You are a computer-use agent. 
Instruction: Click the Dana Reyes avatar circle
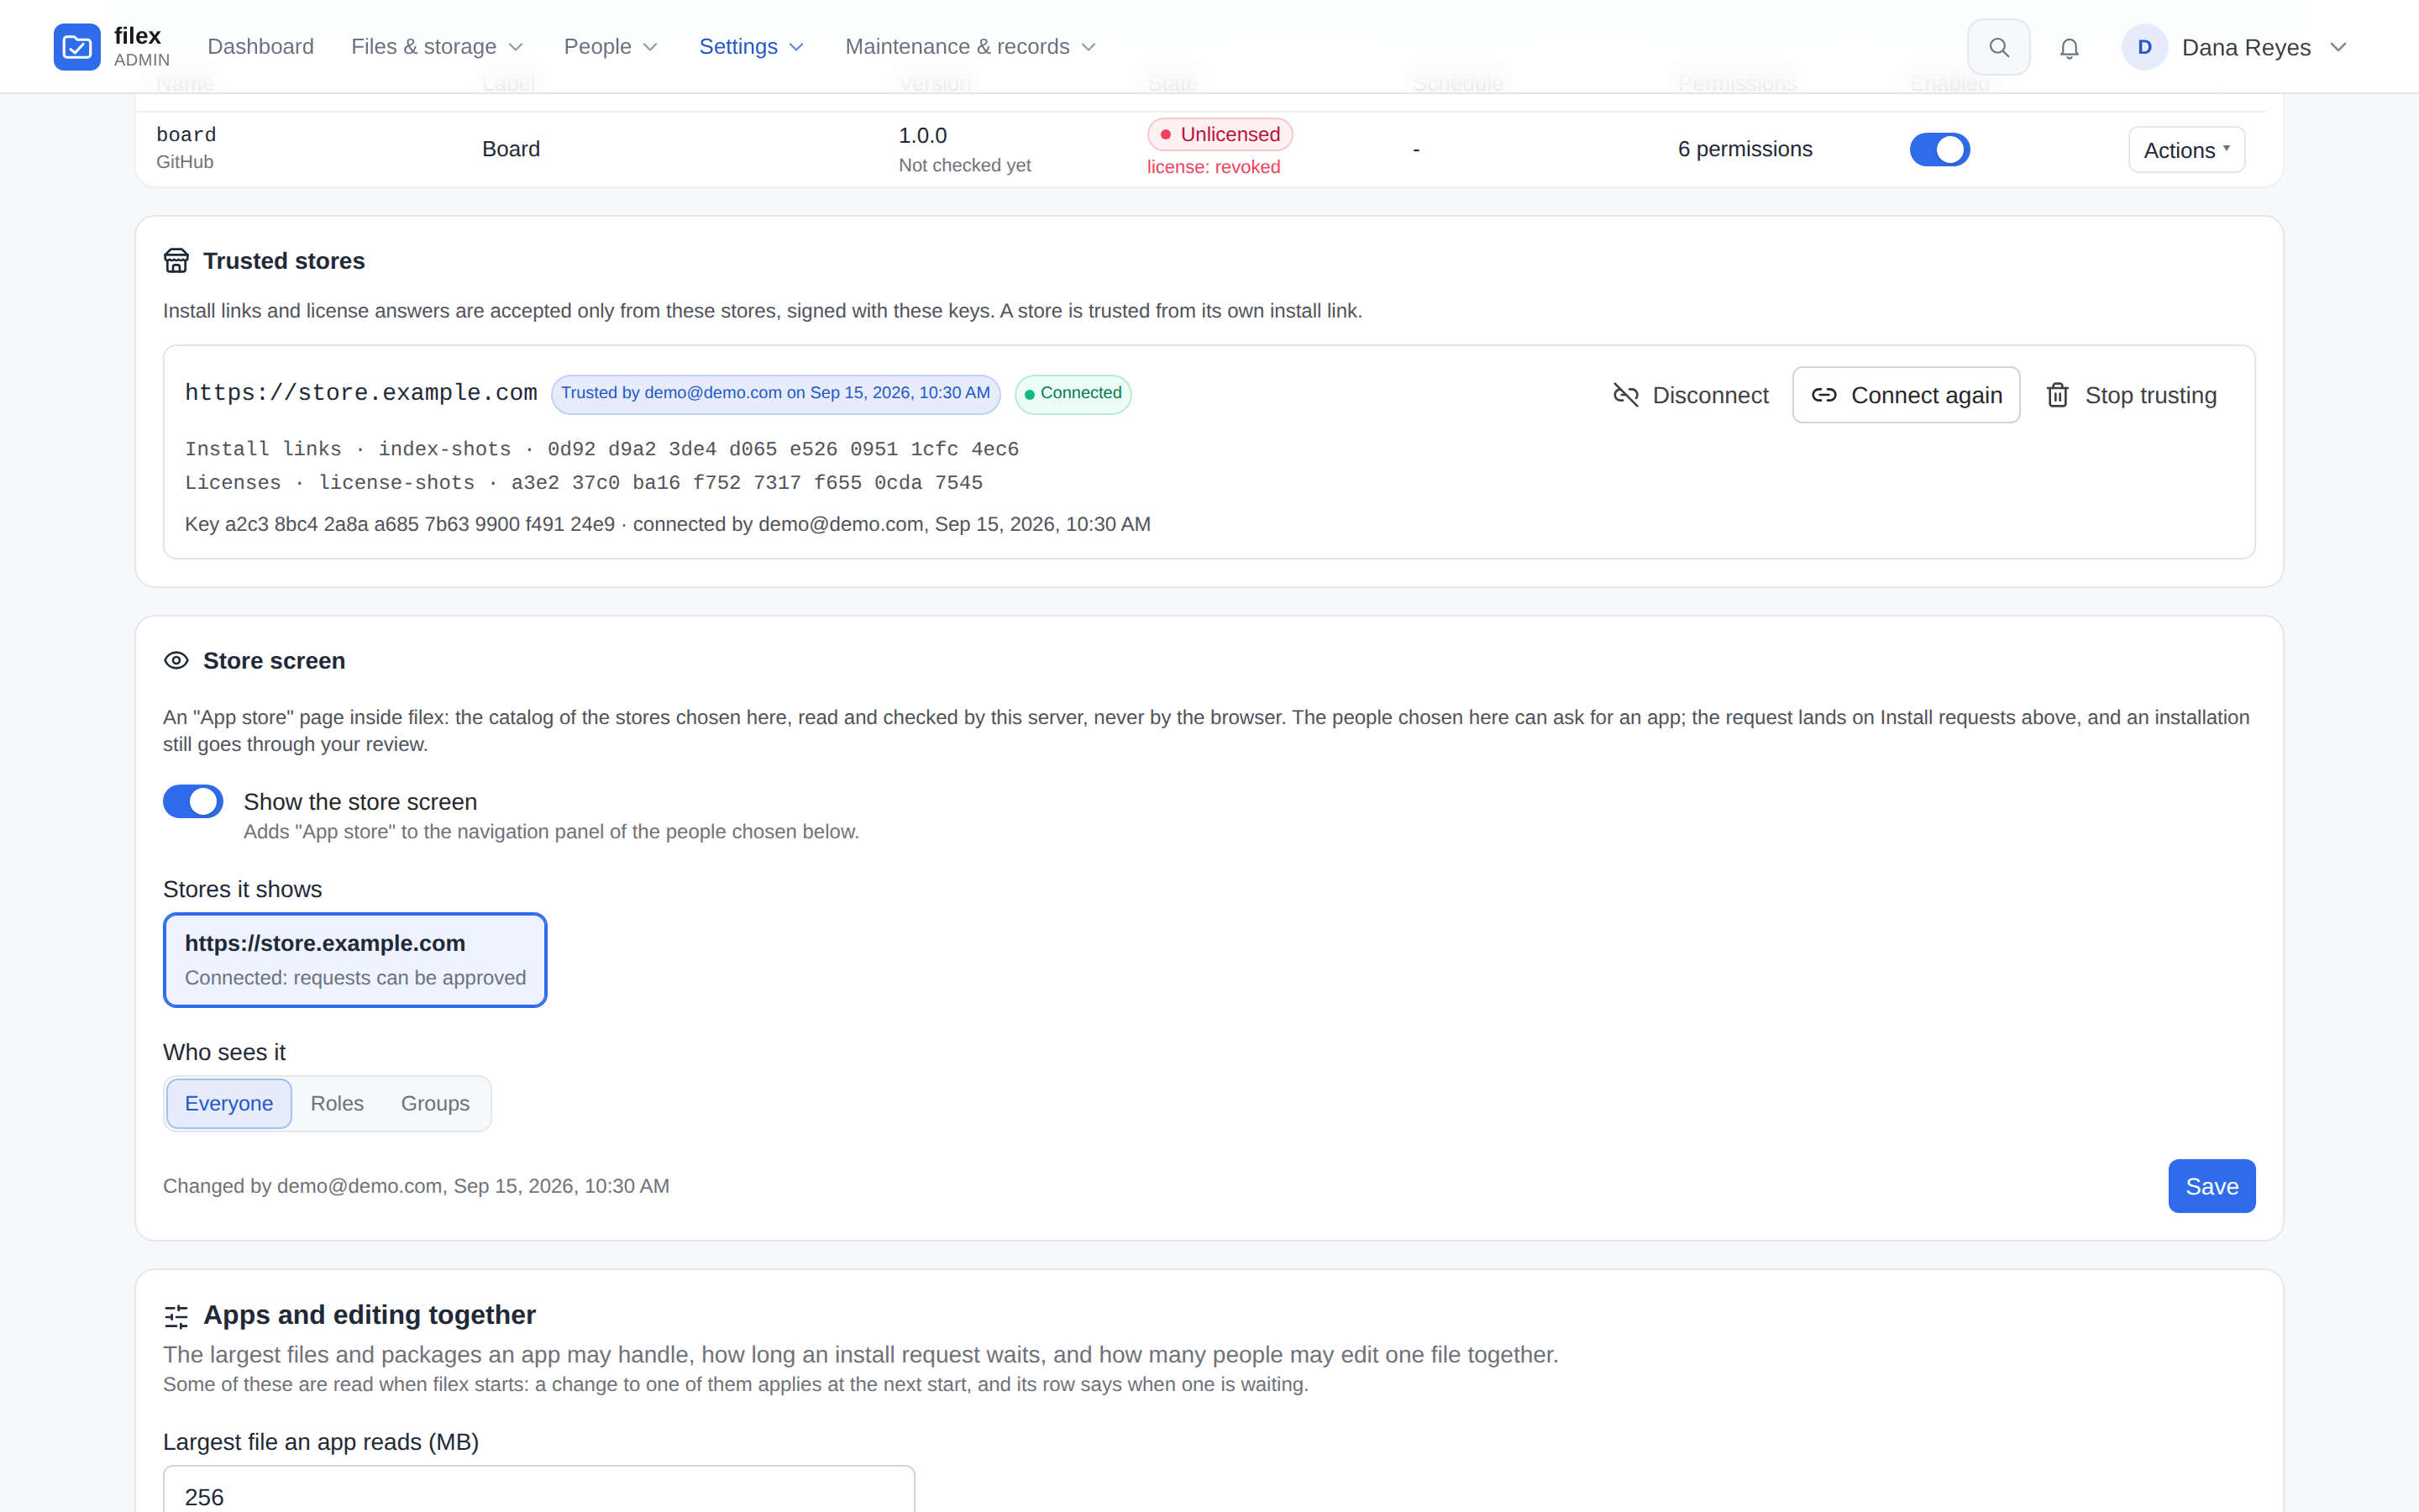pos(2144,47)
